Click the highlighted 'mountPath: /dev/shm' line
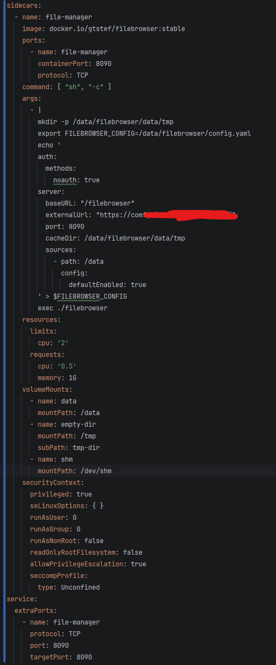 click(75, 471)
